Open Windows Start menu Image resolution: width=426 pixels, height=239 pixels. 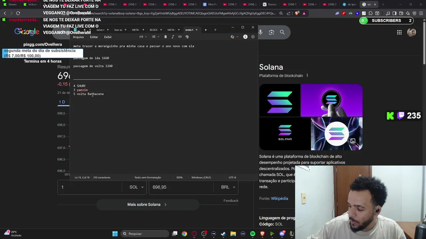[x=115, y=234]
